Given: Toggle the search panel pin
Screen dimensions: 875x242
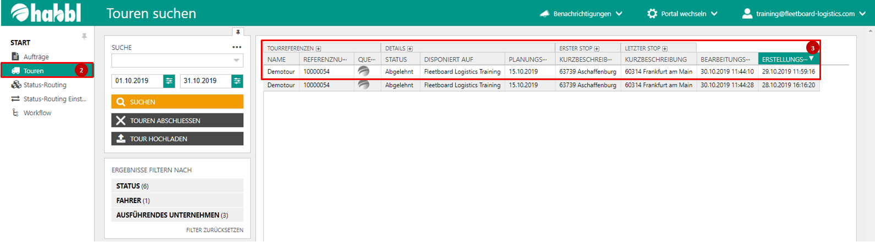Looking at the screenshot, I should (238, 32).
